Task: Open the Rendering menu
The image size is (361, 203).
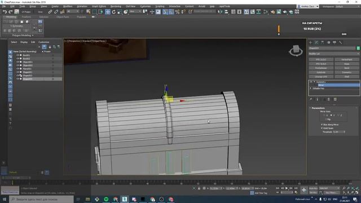Action: (116, 6)
